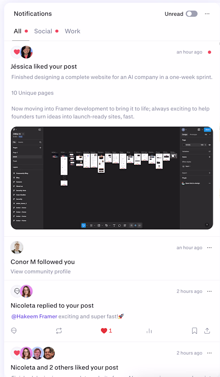The height and width of the screenshot is (377, 220).
Task: Switch to the Social tab
Action: (x=43, y=31)
